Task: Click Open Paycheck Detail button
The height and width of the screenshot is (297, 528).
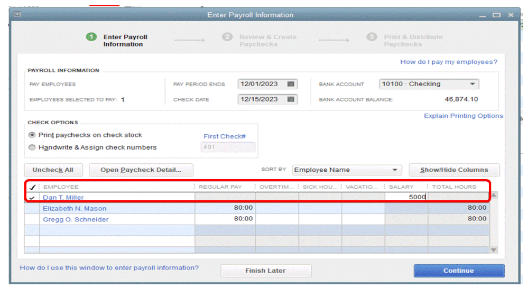Action: (141, 170)
